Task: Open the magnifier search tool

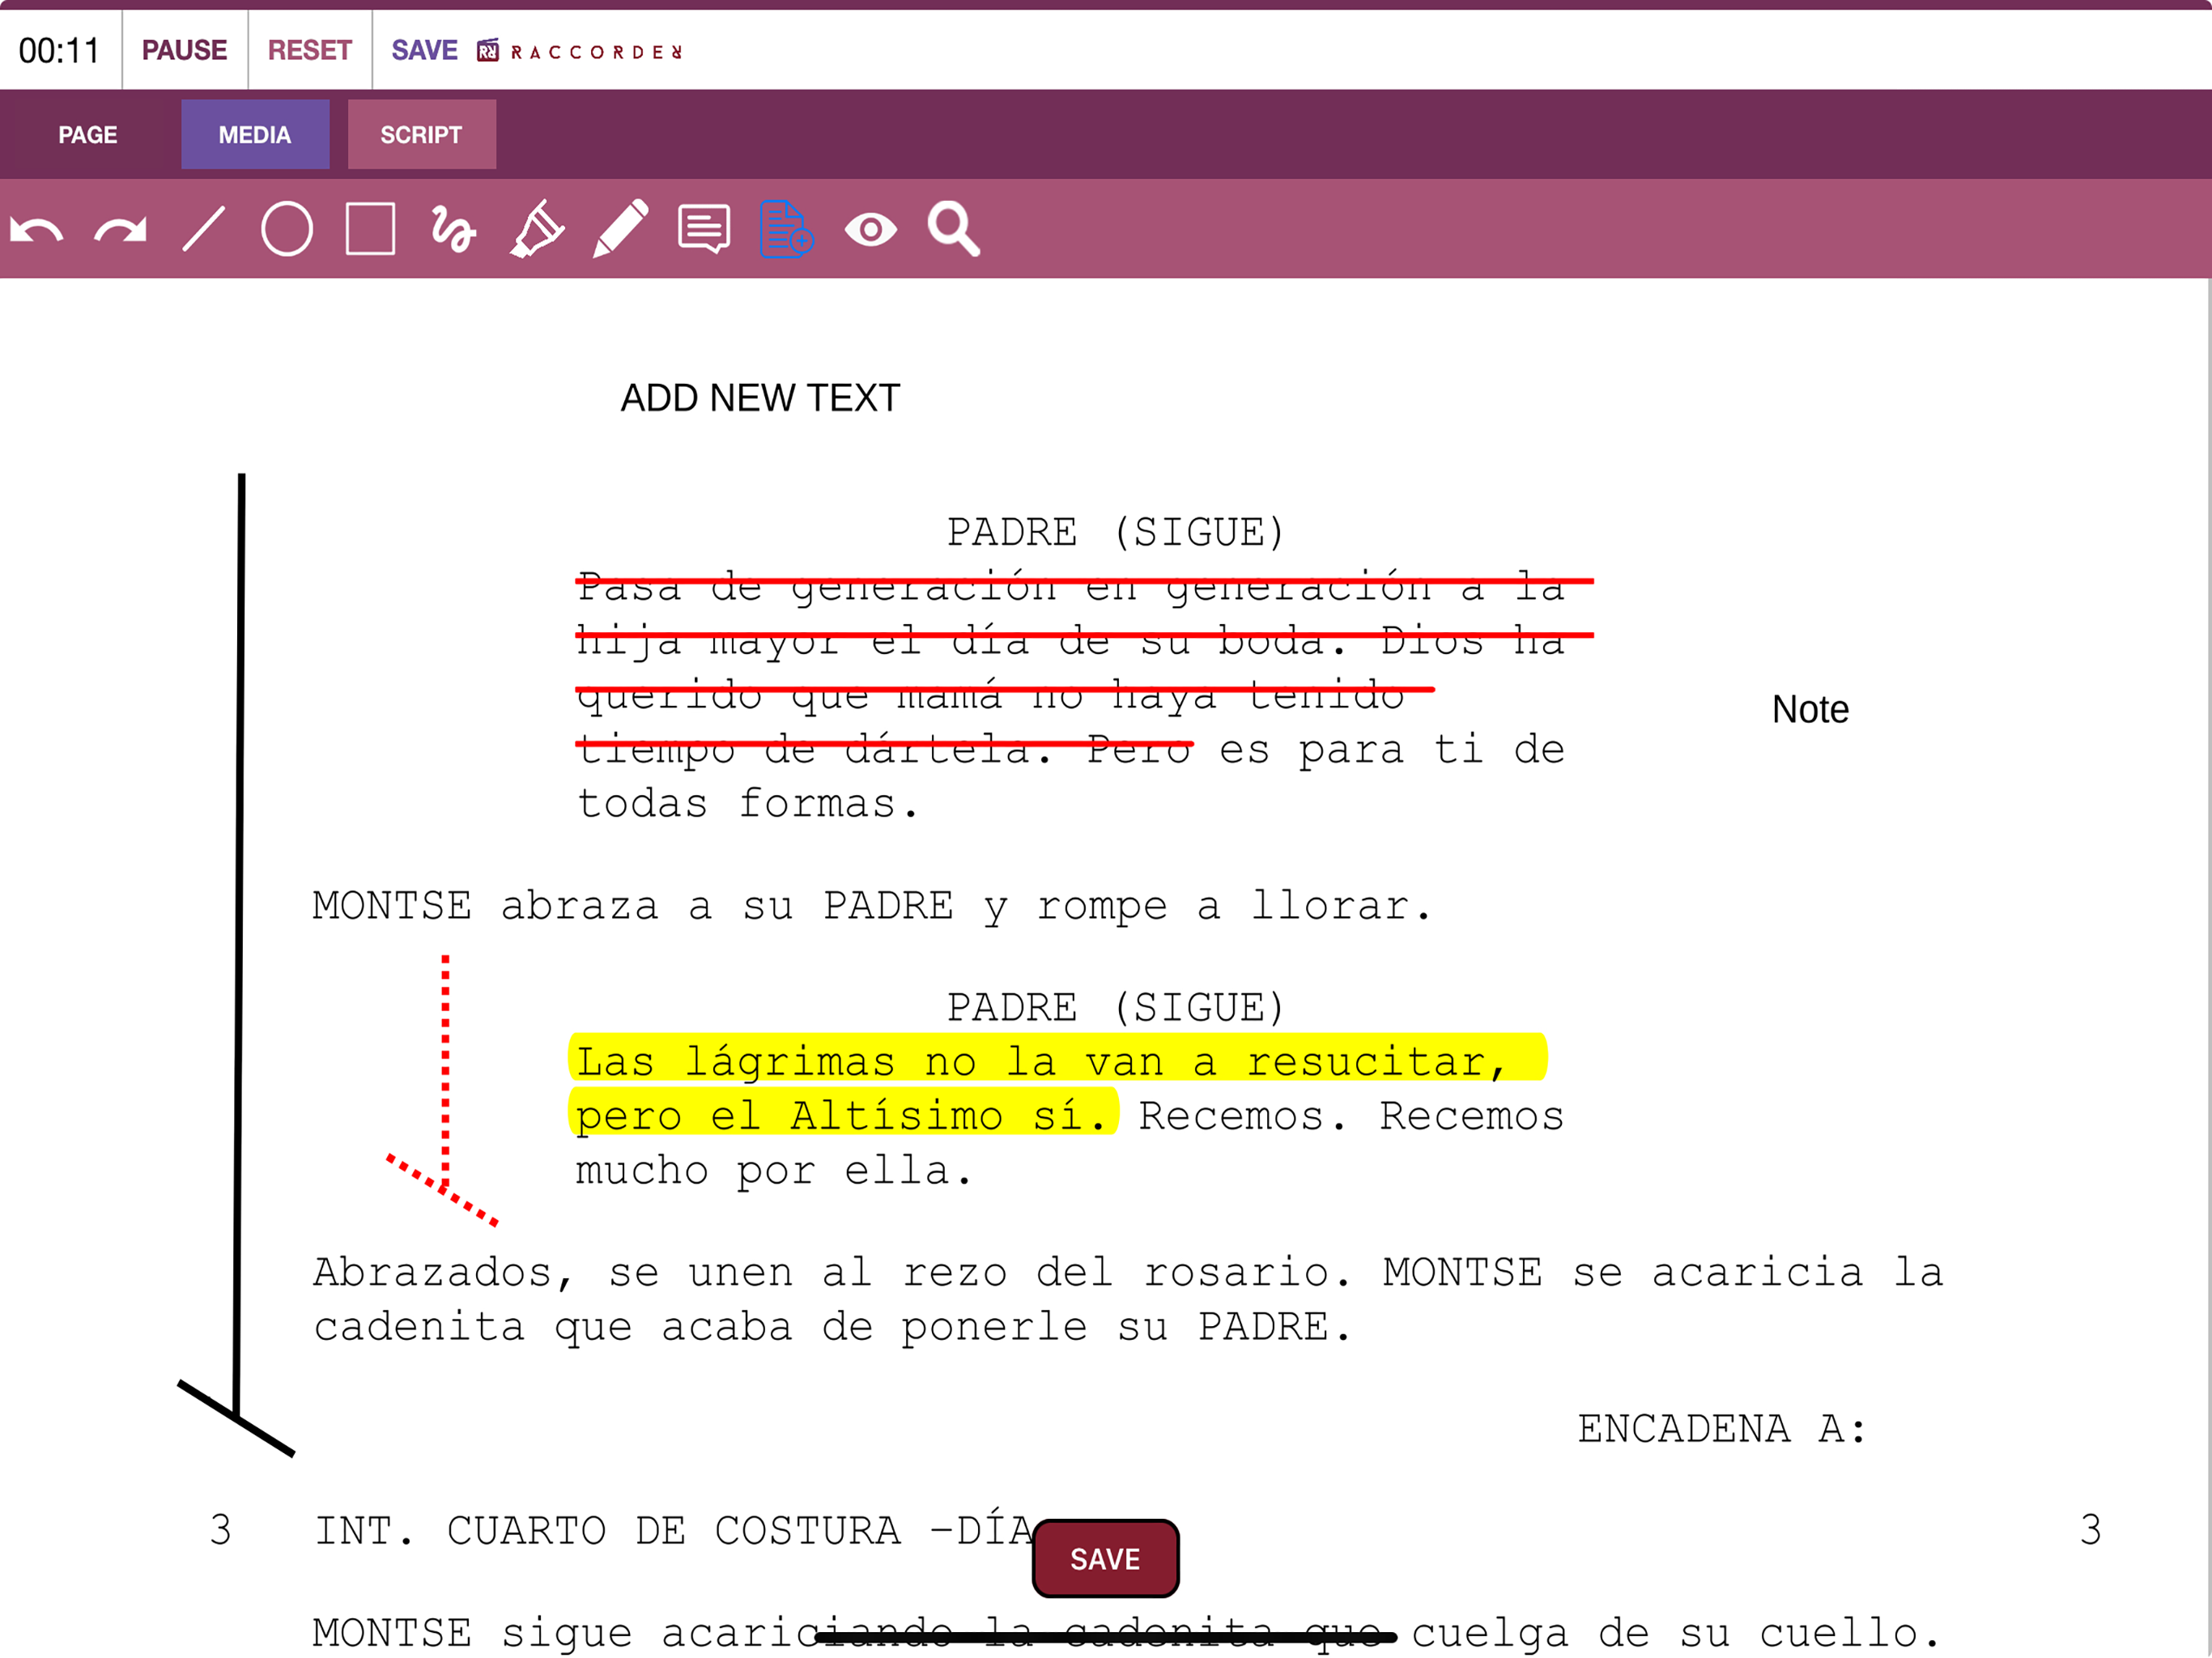Action: [953, 229]
